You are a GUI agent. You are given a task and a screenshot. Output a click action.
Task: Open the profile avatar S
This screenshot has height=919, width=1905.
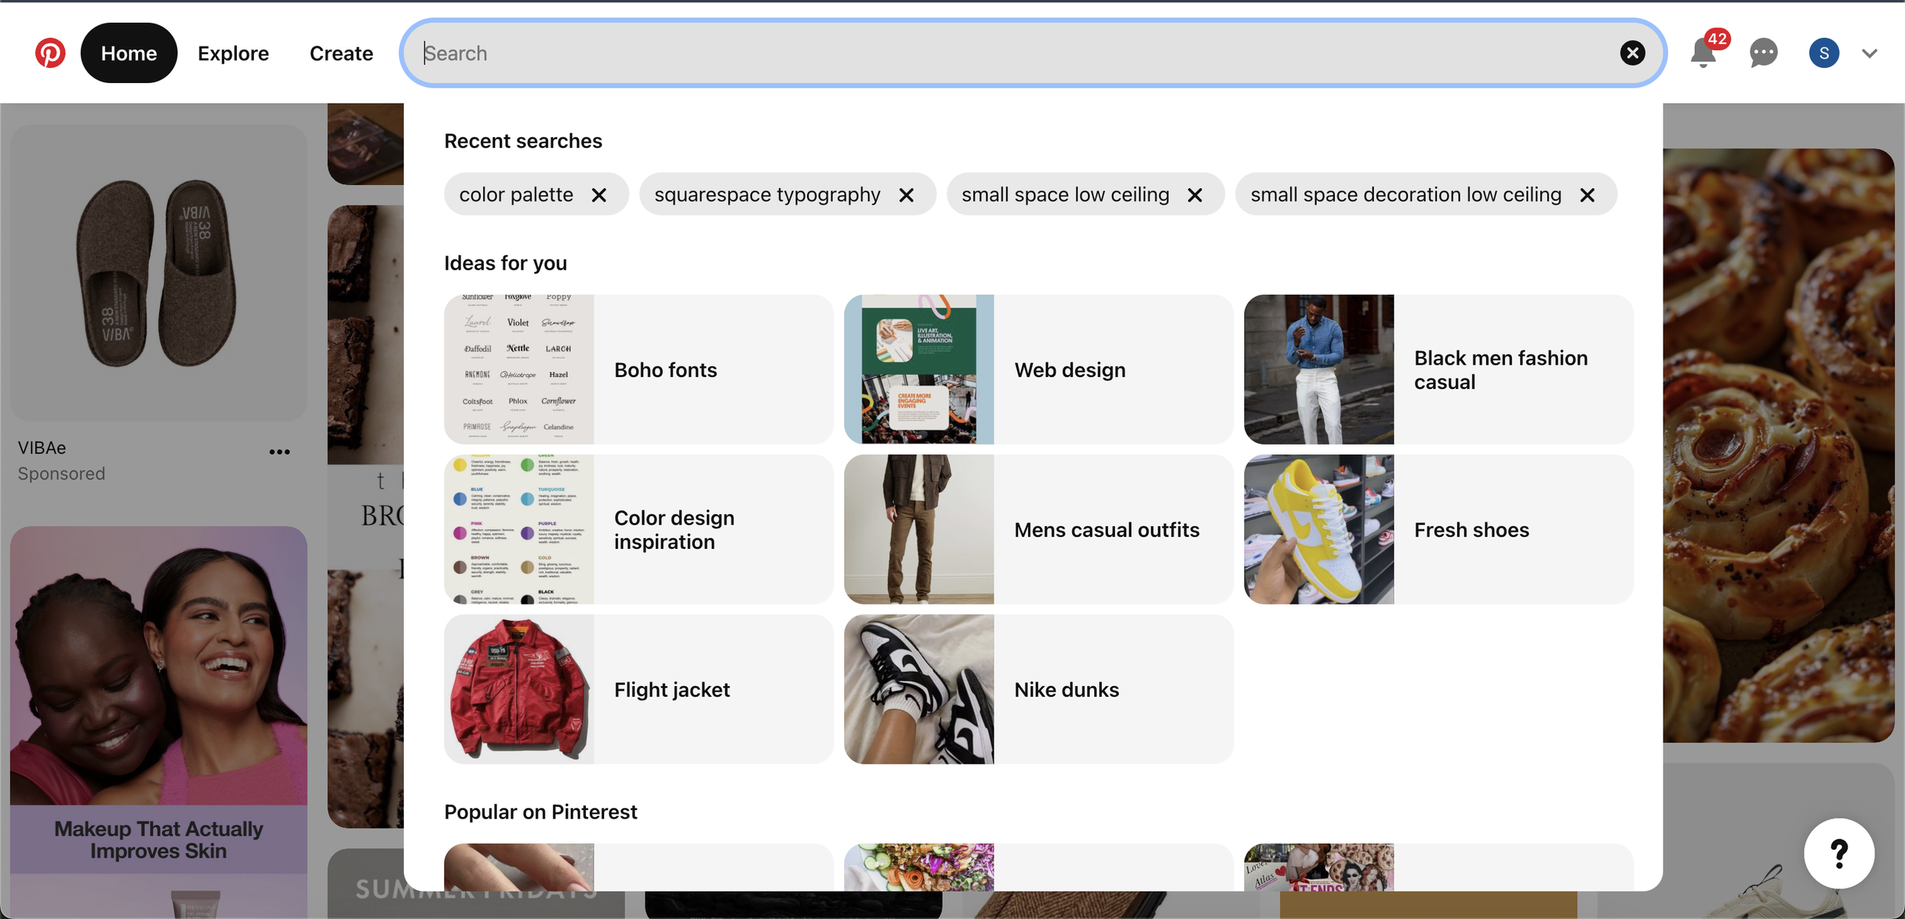pyautogui.click(x=1823, y=53)
